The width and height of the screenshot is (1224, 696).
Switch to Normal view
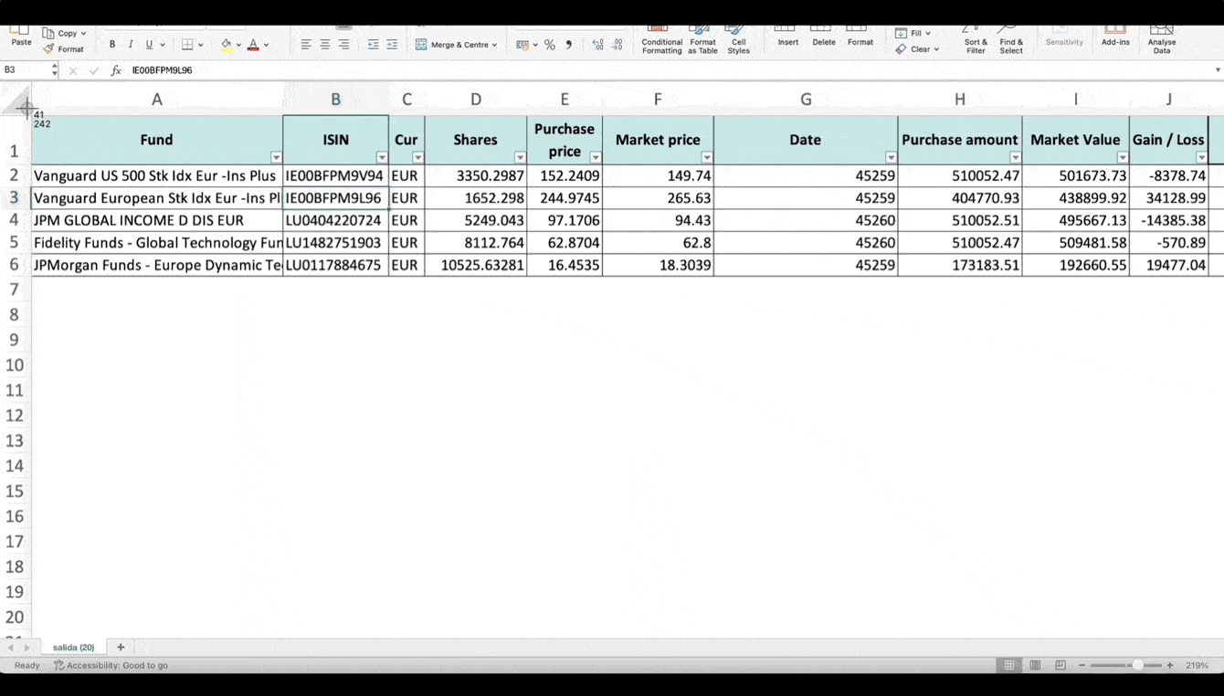point(1009,665)
